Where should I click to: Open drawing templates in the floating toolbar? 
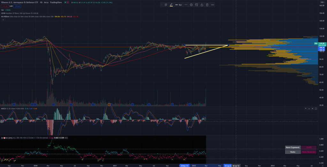pos(166,5)
